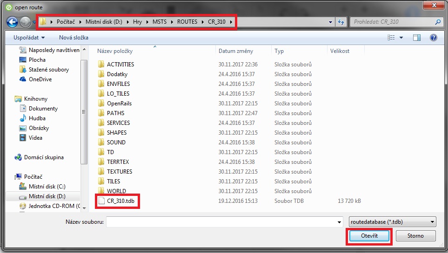Image resolution: width=448 pixels, height=253 pixels.
Task: Click the refresh icon beside address bar
Action: click(x=341, y=22)
